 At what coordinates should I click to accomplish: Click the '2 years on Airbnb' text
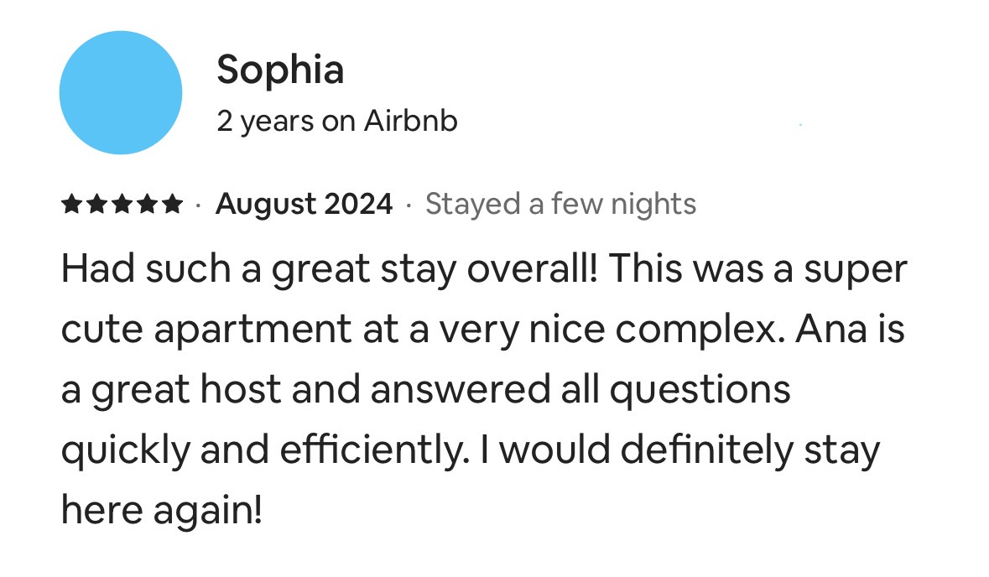(337, 121)
